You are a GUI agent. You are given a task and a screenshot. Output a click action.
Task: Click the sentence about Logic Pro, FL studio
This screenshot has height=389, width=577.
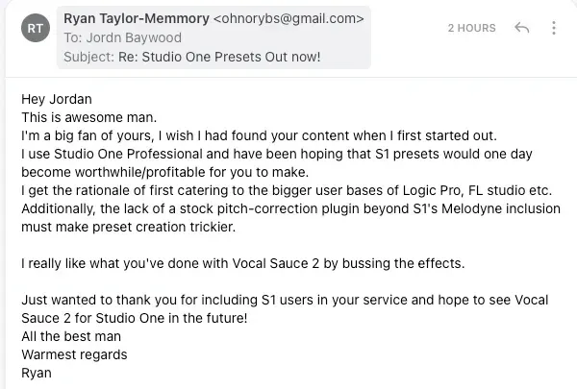287,190
